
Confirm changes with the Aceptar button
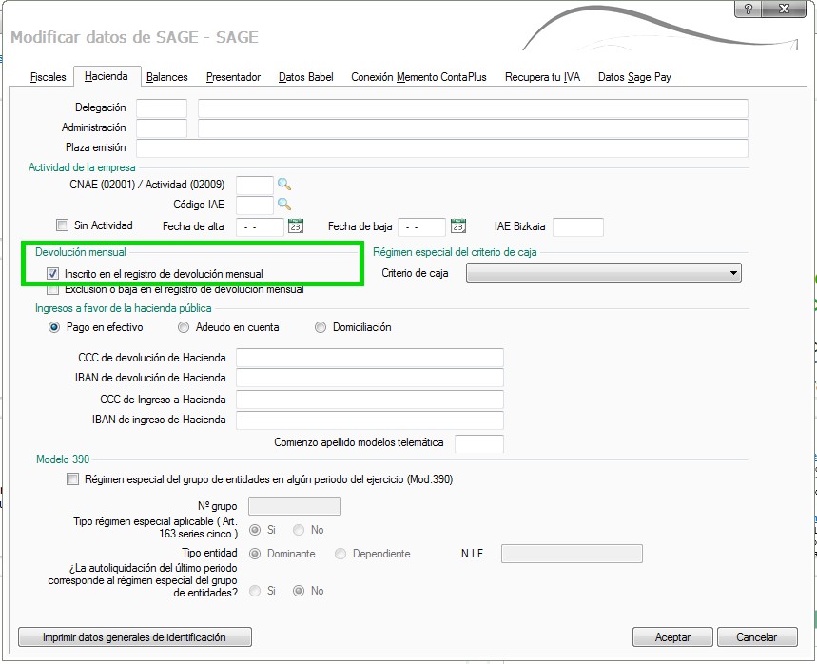(672, 637)
